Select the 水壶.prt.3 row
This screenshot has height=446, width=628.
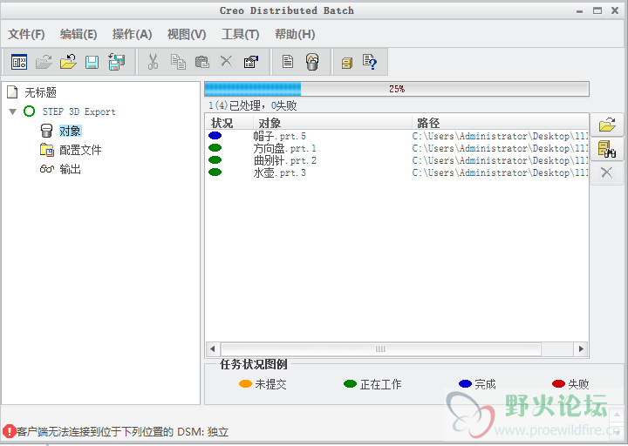click(397, 172)
